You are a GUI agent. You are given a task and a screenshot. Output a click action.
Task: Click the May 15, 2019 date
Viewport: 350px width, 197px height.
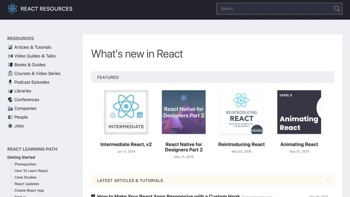184,157
